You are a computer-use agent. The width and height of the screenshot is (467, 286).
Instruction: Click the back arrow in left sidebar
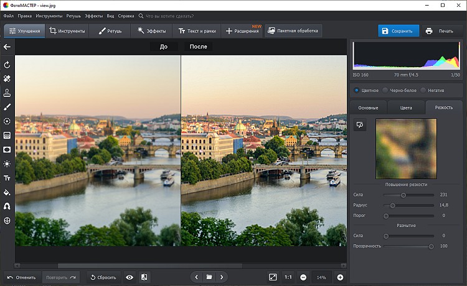click(x=7, y=47)
